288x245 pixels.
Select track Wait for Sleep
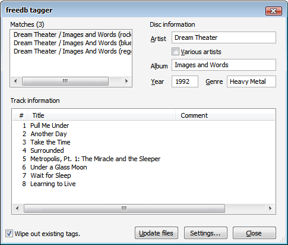pyautogui.click(x=50, y=175)
